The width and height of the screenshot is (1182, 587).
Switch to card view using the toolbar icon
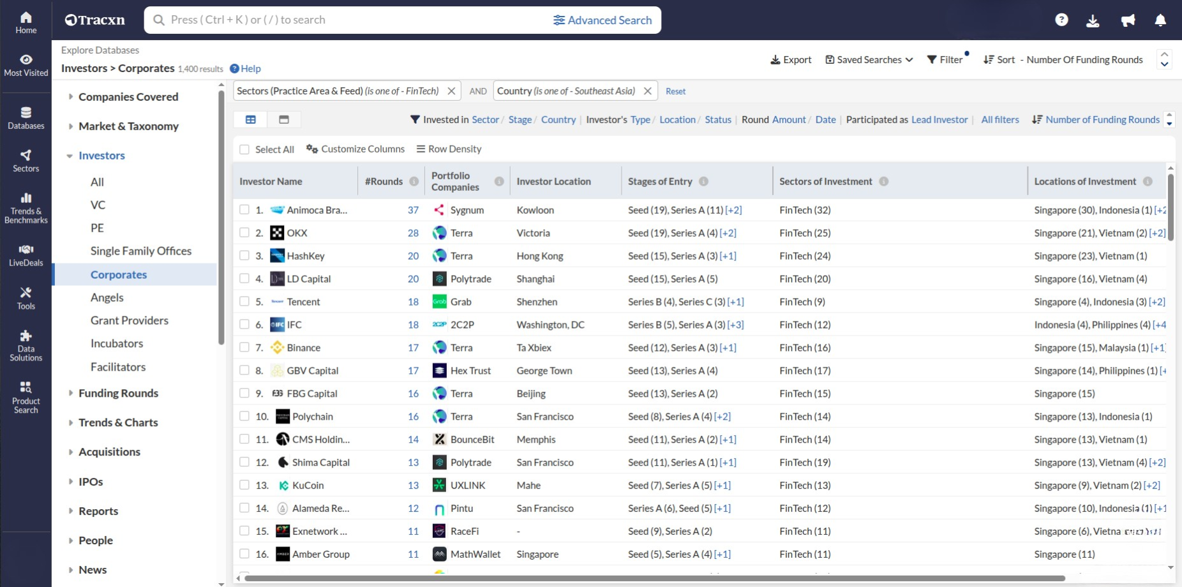click(x=283, y=119)
